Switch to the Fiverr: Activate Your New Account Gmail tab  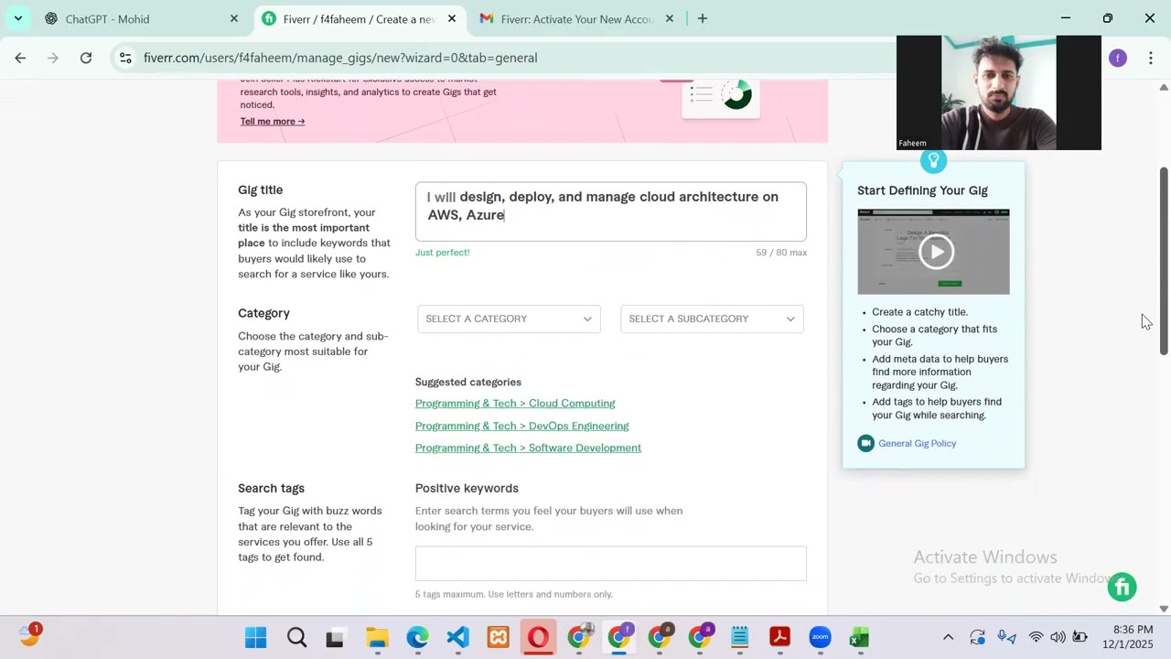pos(577,18)
